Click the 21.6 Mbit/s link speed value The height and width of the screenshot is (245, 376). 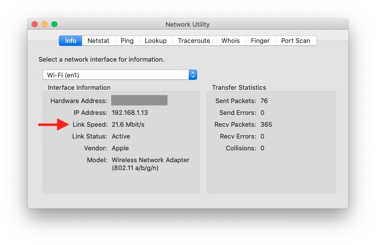coord(128,125)
